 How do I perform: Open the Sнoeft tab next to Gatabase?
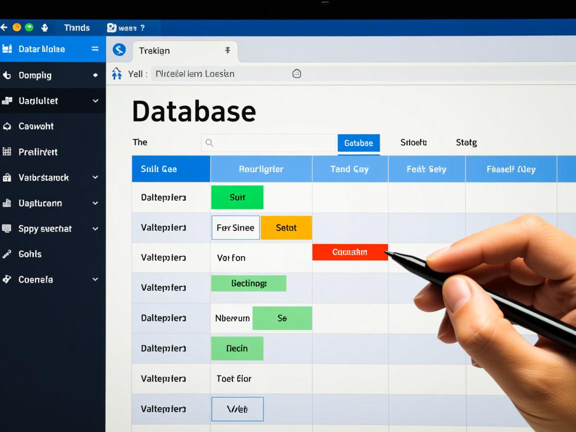coord(413,142)
